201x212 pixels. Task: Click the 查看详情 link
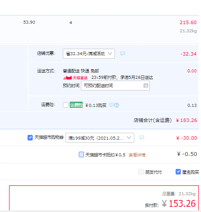(x=137, y=155)
